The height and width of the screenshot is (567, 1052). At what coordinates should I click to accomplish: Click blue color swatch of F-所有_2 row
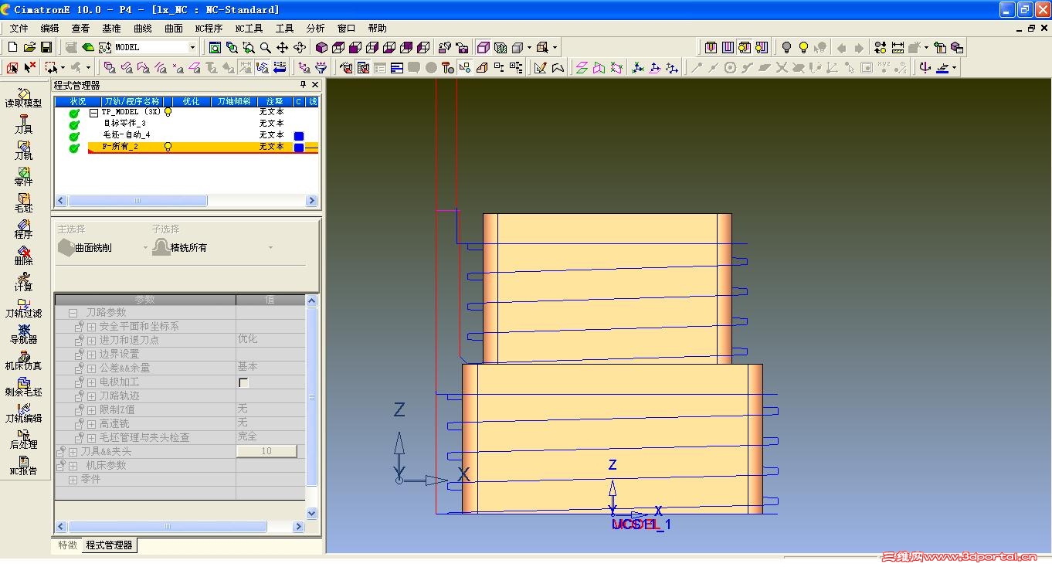(x=299, y=147)
